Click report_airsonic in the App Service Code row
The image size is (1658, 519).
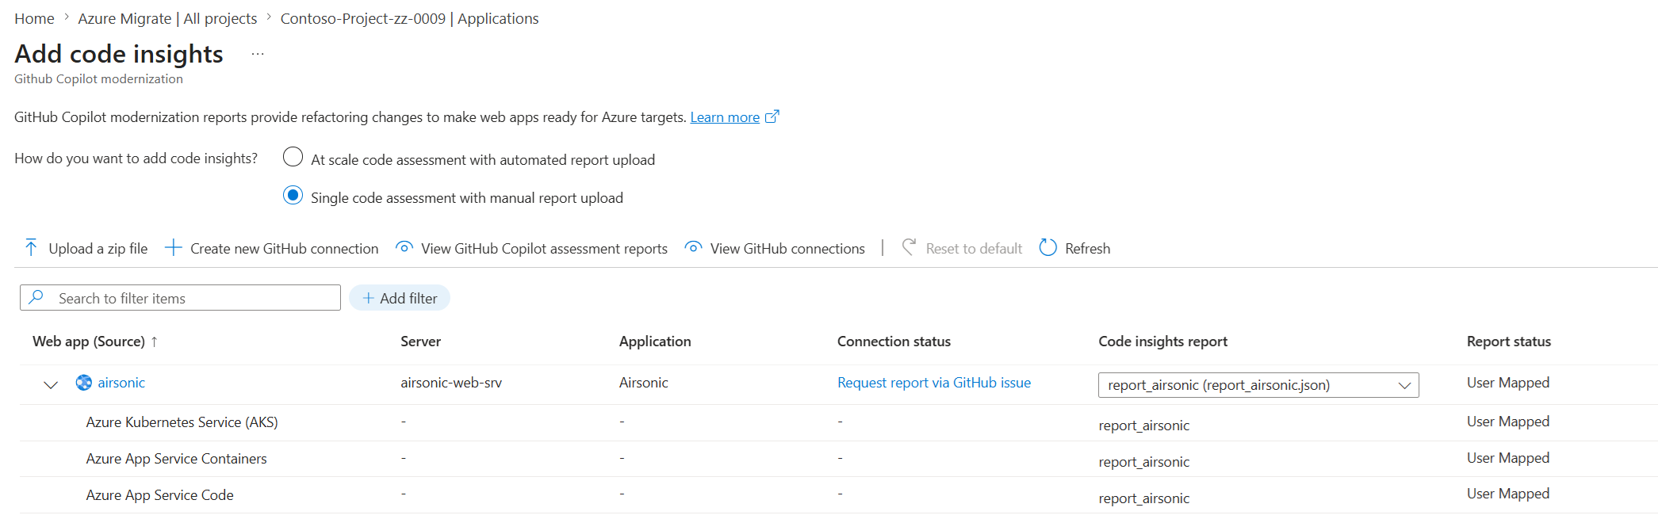(1143, 498)
